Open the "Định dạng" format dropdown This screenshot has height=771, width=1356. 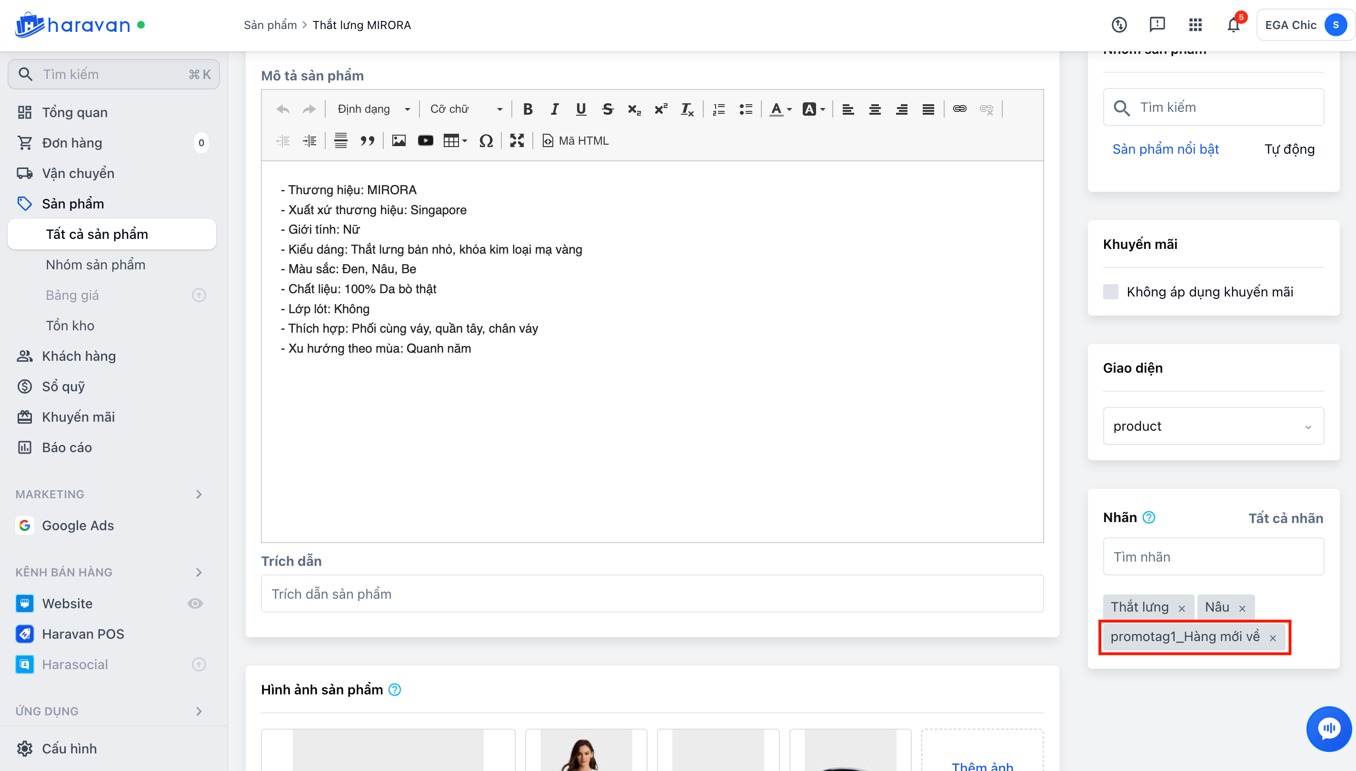point(374,109)
